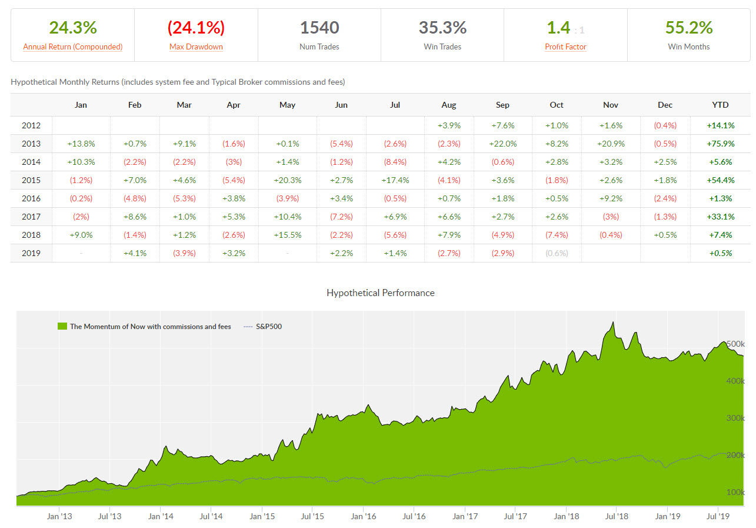756x528 pixels.
Task: Click the 2019 YTD +0.5% cell
Action: [721, 253]
